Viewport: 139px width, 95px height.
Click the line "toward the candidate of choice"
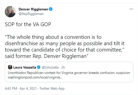[64, 50]
